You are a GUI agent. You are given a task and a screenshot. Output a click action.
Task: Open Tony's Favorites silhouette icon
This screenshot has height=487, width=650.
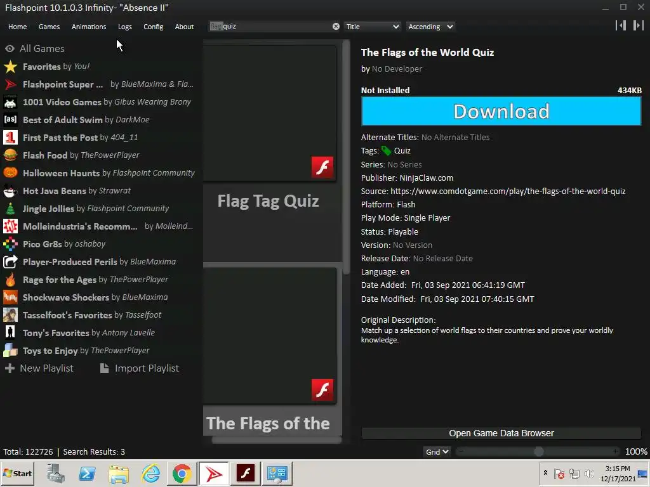pos(10,333)
